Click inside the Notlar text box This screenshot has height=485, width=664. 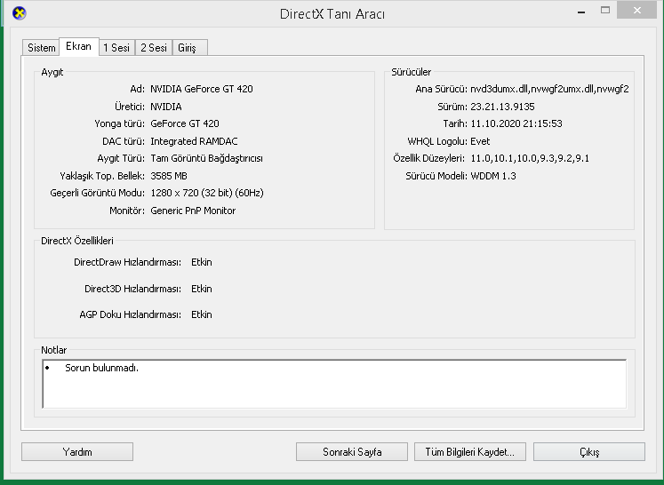[334, 384]
